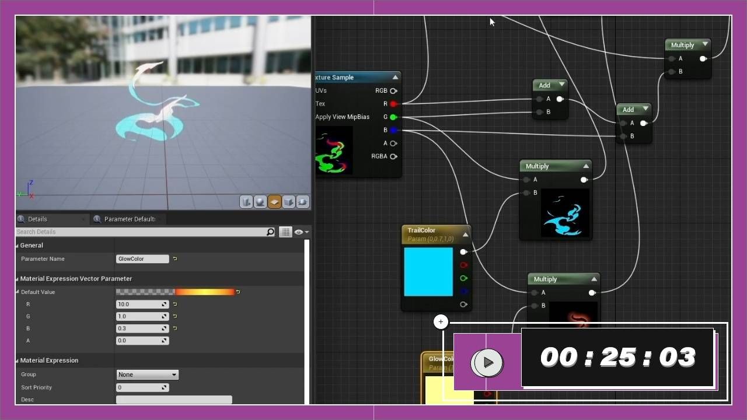The image size is (747, 420).
Task: Click Texture Sample's RGB output pin
Action: (393, 91)
